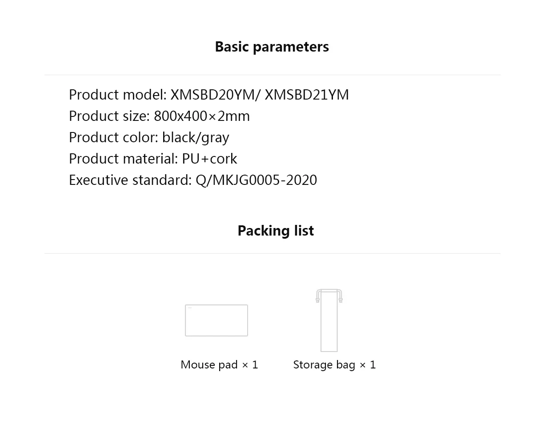Click the Executive standard Q/MKJG0005-2020 line

(x=192, y=180)
